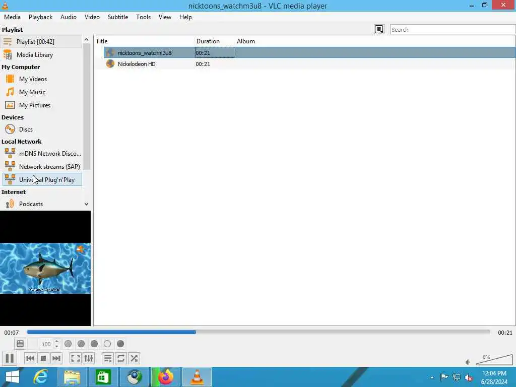Seek in the playback progress bar

coord(259,332)
